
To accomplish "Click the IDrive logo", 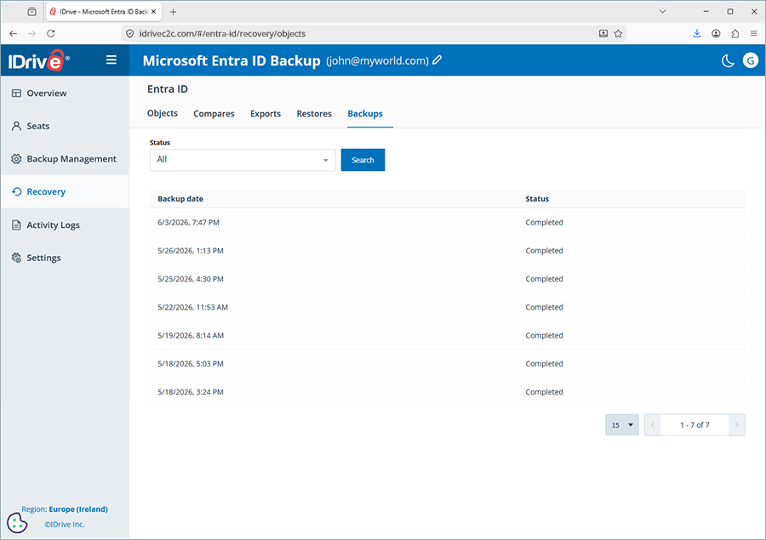I will (x=38, y=60).
